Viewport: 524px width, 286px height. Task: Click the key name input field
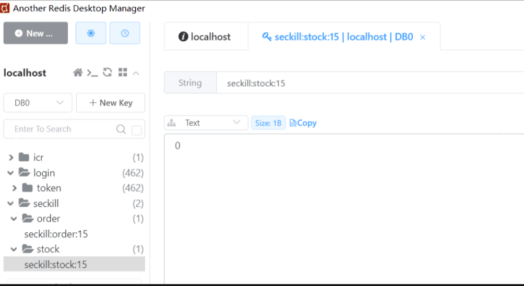(365, 83)
